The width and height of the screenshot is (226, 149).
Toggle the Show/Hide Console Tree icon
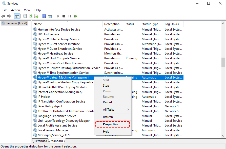pos(17,16)
